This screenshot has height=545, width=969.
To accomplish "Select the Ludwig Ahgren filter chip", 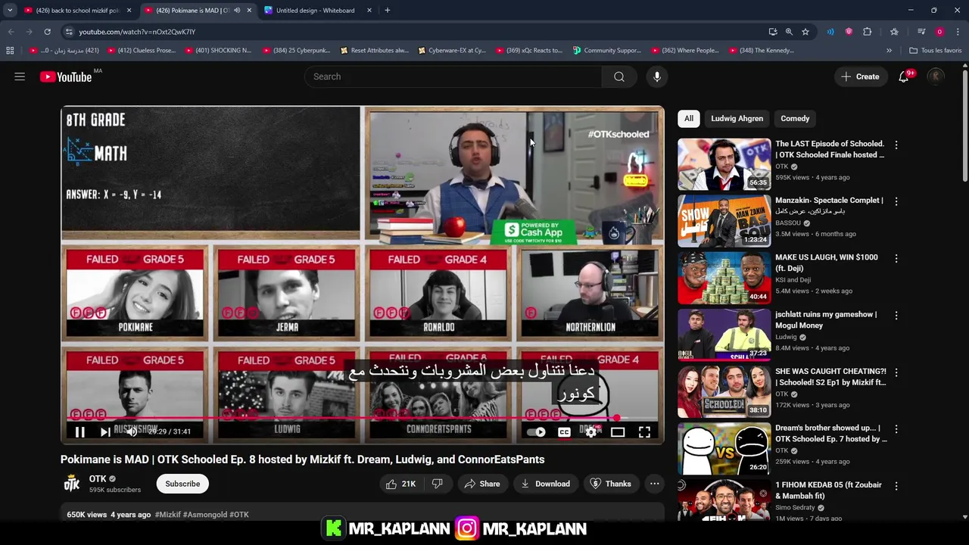I will [x=737, y=118].
